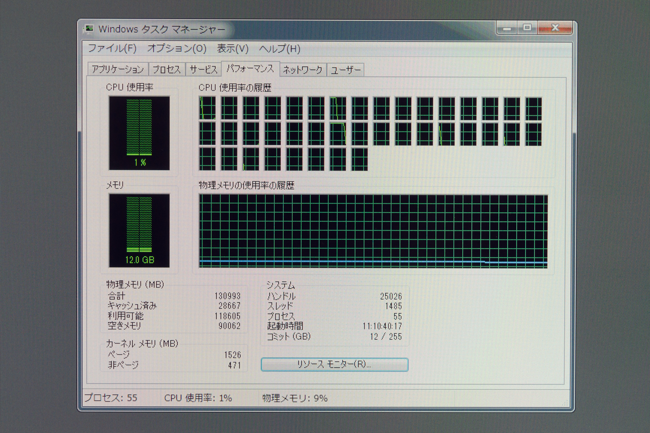Go to the ネットワーク tab
The width and height of the screenshot is (650, 433).
302,70
